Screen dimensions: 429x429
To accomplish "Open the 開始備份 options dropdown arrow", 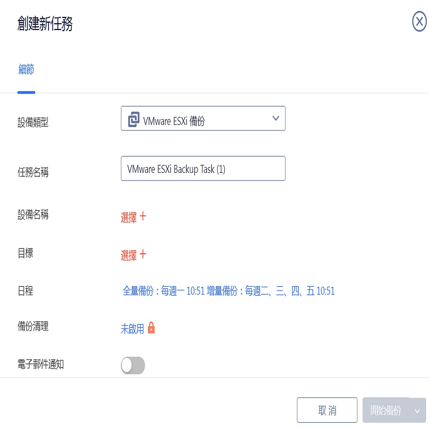I will tap(417, 411).
